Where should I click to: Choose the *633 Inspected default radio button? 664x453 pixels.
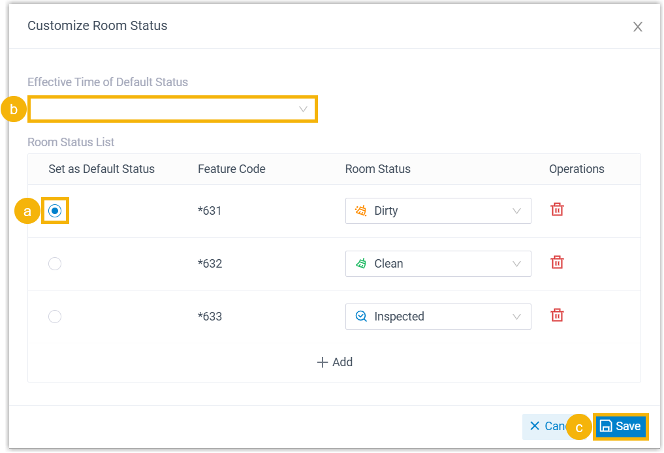pyautogui.click(x=55, y=317)
